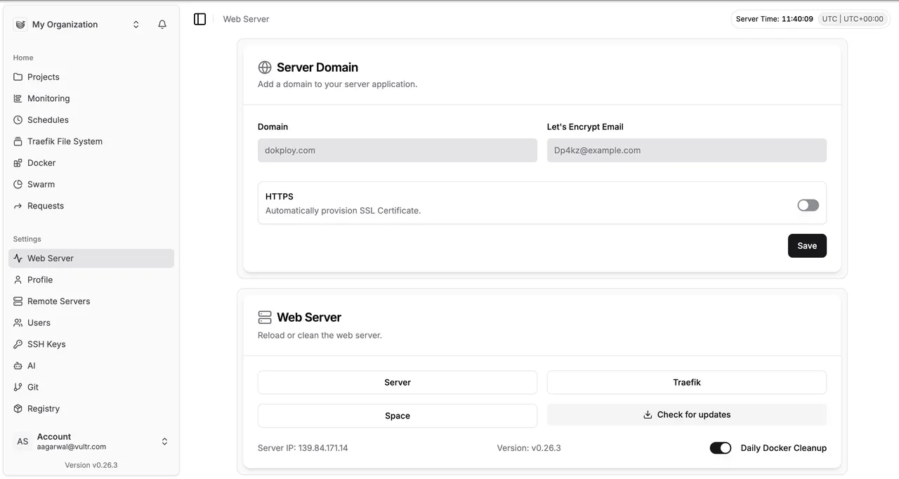Viewport: 899px width, 479px height.
Task: Select the Docker sidebar label
Action: coord(41,163)
